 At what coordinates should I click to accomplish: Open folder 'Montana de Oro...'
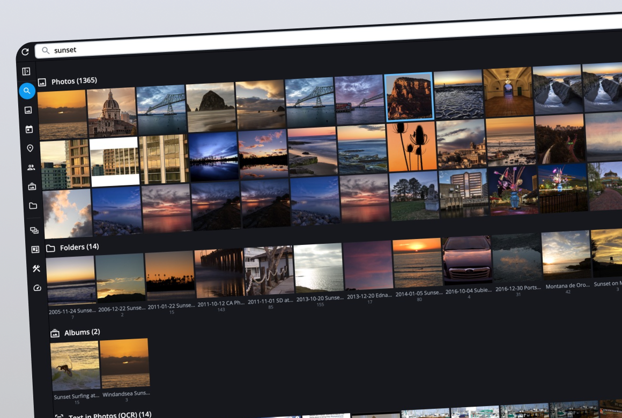[567, 263]
